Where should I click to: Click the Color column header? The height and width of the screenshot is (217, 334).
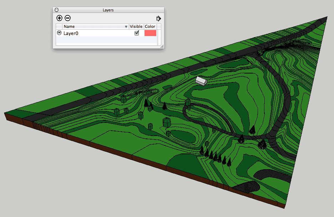click(x=150, y=26)
